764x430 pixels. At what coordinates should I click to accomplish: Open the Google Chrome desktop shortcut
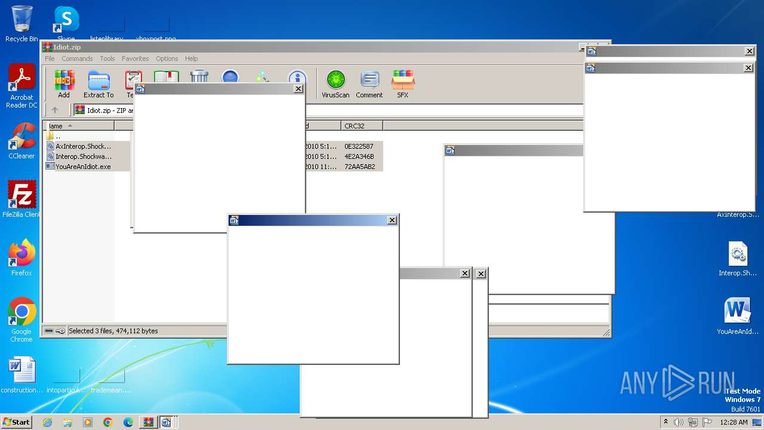[x=21, y=320]
